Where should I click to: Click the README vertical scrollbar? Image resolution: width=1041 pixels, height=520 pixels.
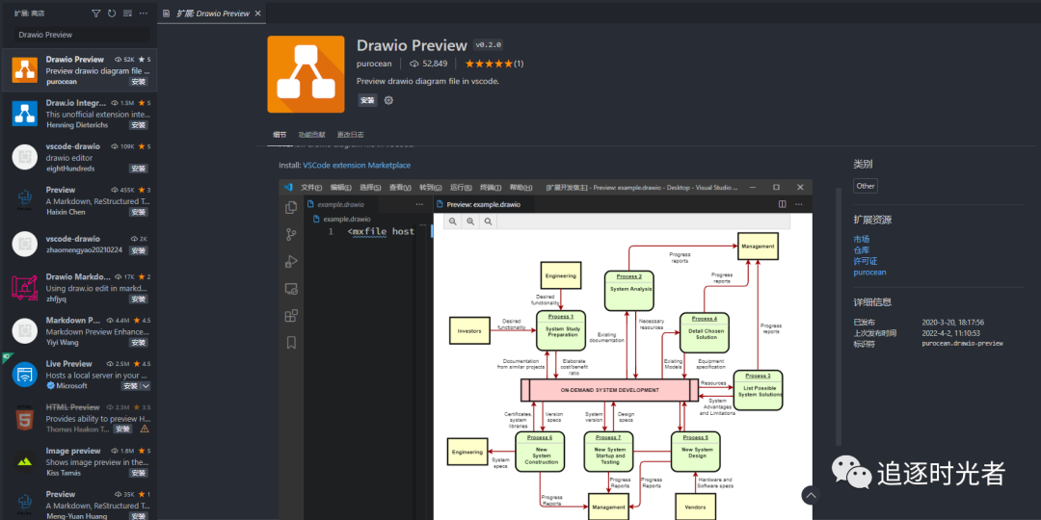[839, 317]
